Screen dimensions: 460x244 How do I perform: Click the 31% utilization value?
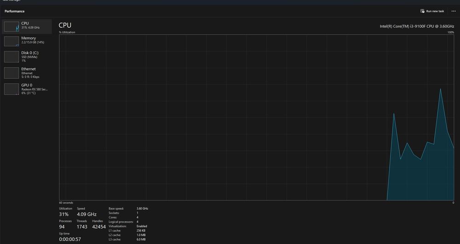point(63,215)
